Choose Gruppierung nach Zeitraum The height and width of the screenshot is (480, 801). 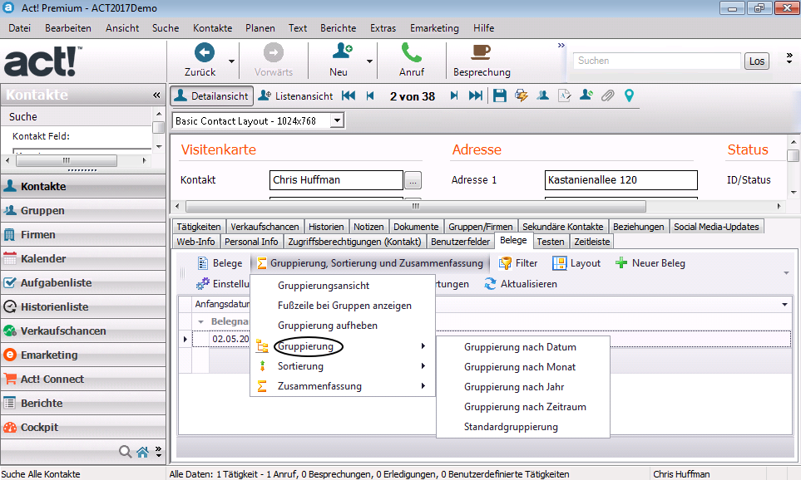523,407
